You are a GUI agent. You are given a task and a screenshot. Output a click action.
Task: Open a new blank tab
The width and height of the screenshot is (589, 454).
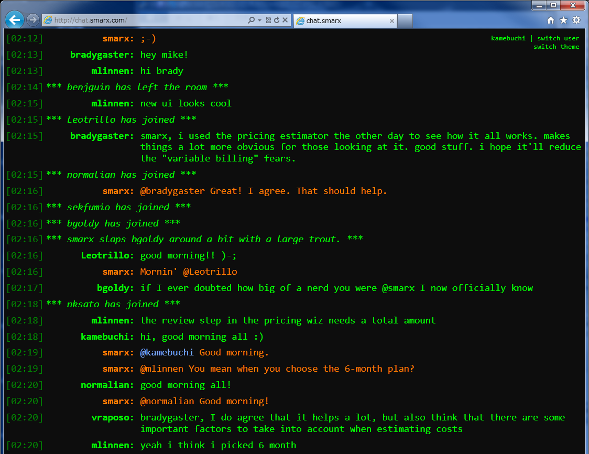405,21
